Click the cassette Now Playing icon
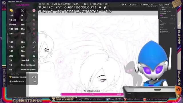Image resolution: width=183 pixels, height=103 pixels. 53,100
